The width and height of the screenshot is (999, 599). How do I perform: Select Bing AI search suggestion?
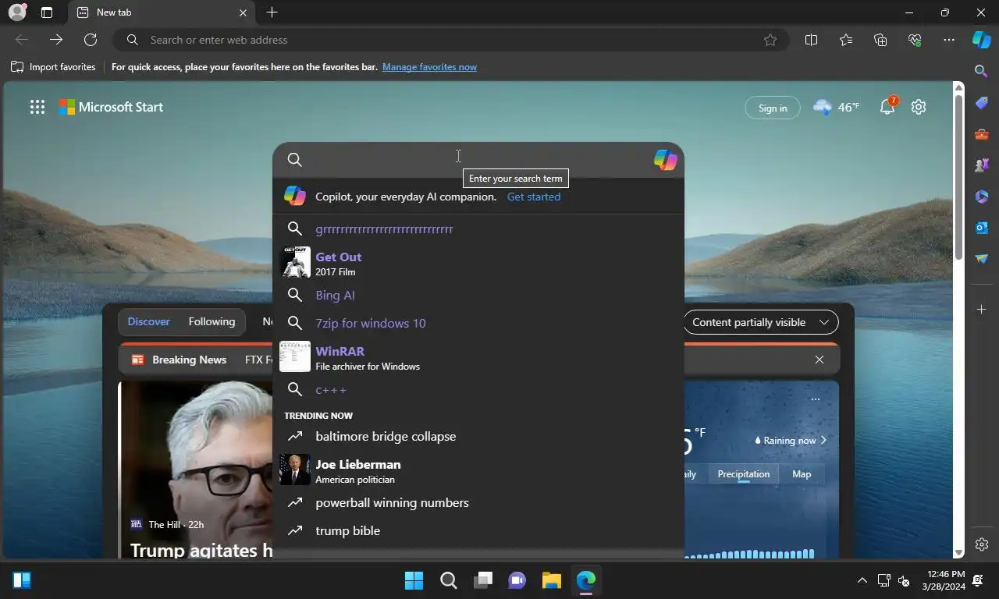pyautogui.click(x=478, y=295)
